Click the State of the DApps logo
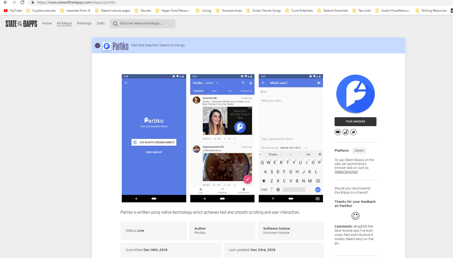 click(x=21, y=24)
